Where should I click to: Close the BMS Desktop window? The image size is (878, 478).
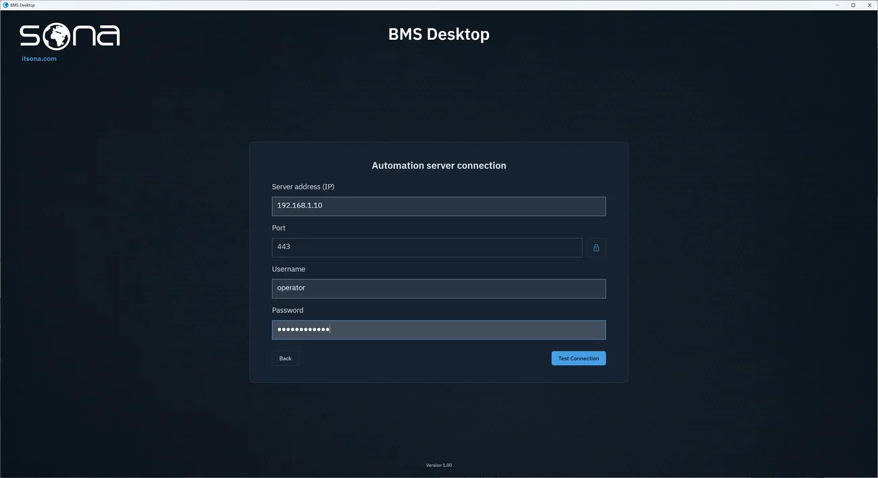(x=869, y=5)
